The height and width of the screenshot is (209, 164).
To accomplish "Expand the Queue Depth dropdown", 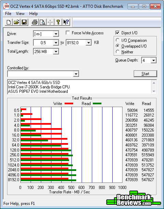I will 153,60.
